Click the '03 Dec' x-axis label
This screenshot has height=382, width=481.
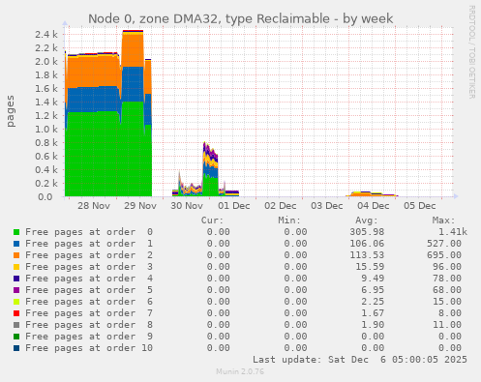point(327,206)
